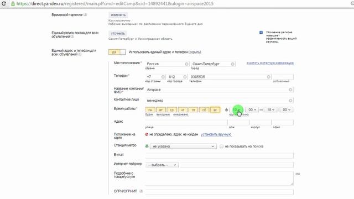Click the green metro icon
Image resolution: width=354 pixels, height=199 pixels.
[x=147, y=146]
